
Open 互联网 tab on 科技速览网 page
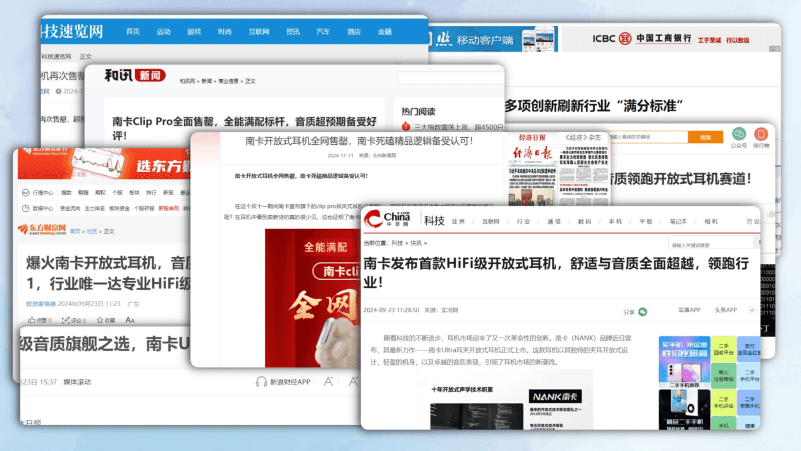tap(259, 32)
